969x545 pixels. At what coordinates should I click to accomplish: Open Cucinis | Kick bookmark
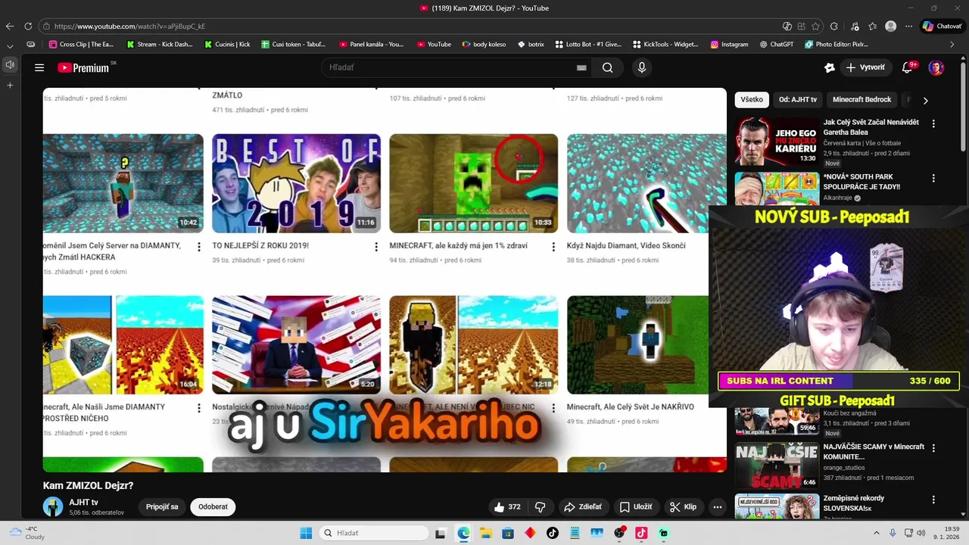(227, 45)
